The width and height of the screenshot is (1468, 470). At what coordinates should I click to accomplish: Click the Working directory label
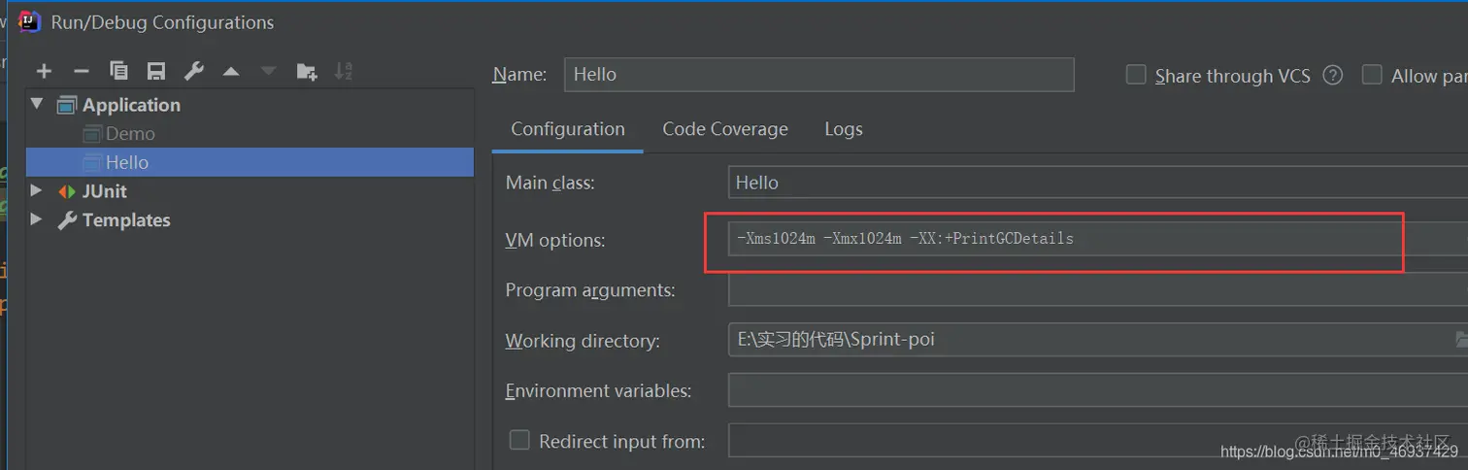[583, 341]
